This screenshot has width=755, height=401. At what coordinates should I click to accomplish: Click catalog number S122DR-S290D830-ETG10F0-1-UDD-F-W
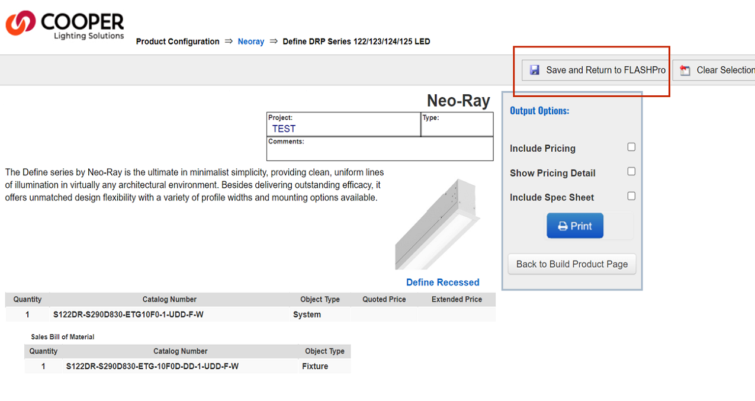pyautogui.click(x=128, y=315)
